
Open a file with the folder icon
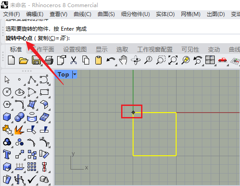tap(24, 61)
